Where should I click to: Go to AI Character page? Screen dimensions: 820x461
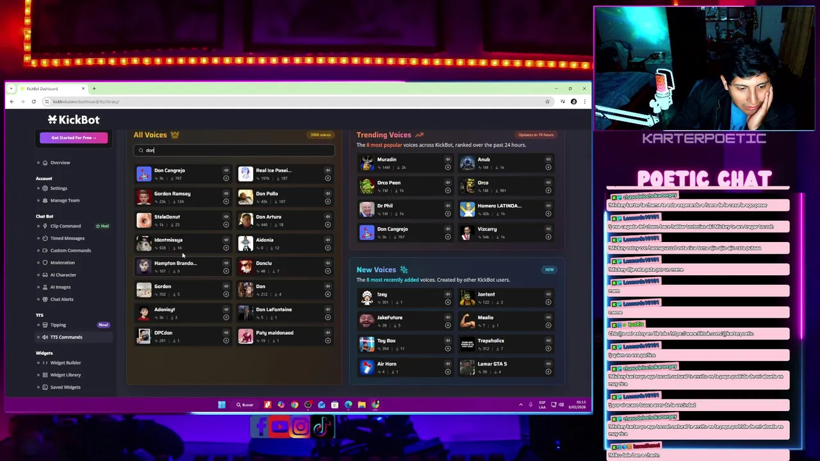point(63,275)
